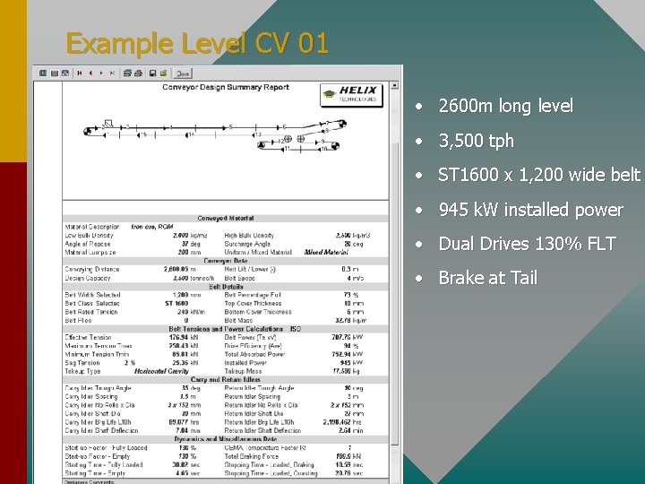Screen dimensions: 645x484
Task: Select the Conveyor Data section header
Action: (x=226, y=261)
